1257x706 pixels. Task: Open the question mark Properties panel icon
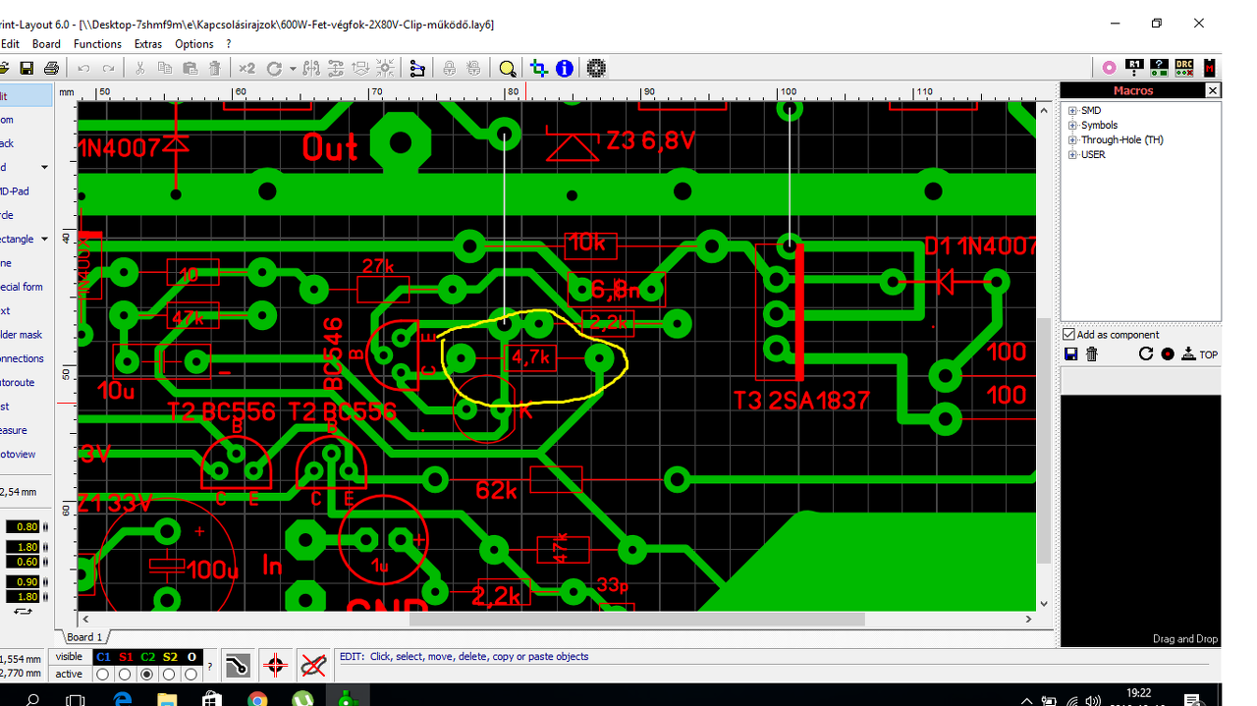point(1160,68)
